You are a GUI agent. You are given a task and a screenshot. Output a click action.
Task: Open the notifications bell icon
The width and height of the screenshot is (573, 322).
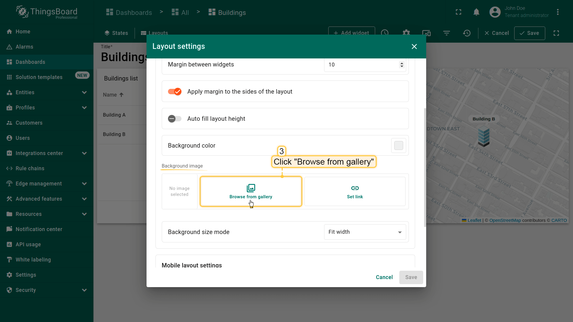(476, 12)
